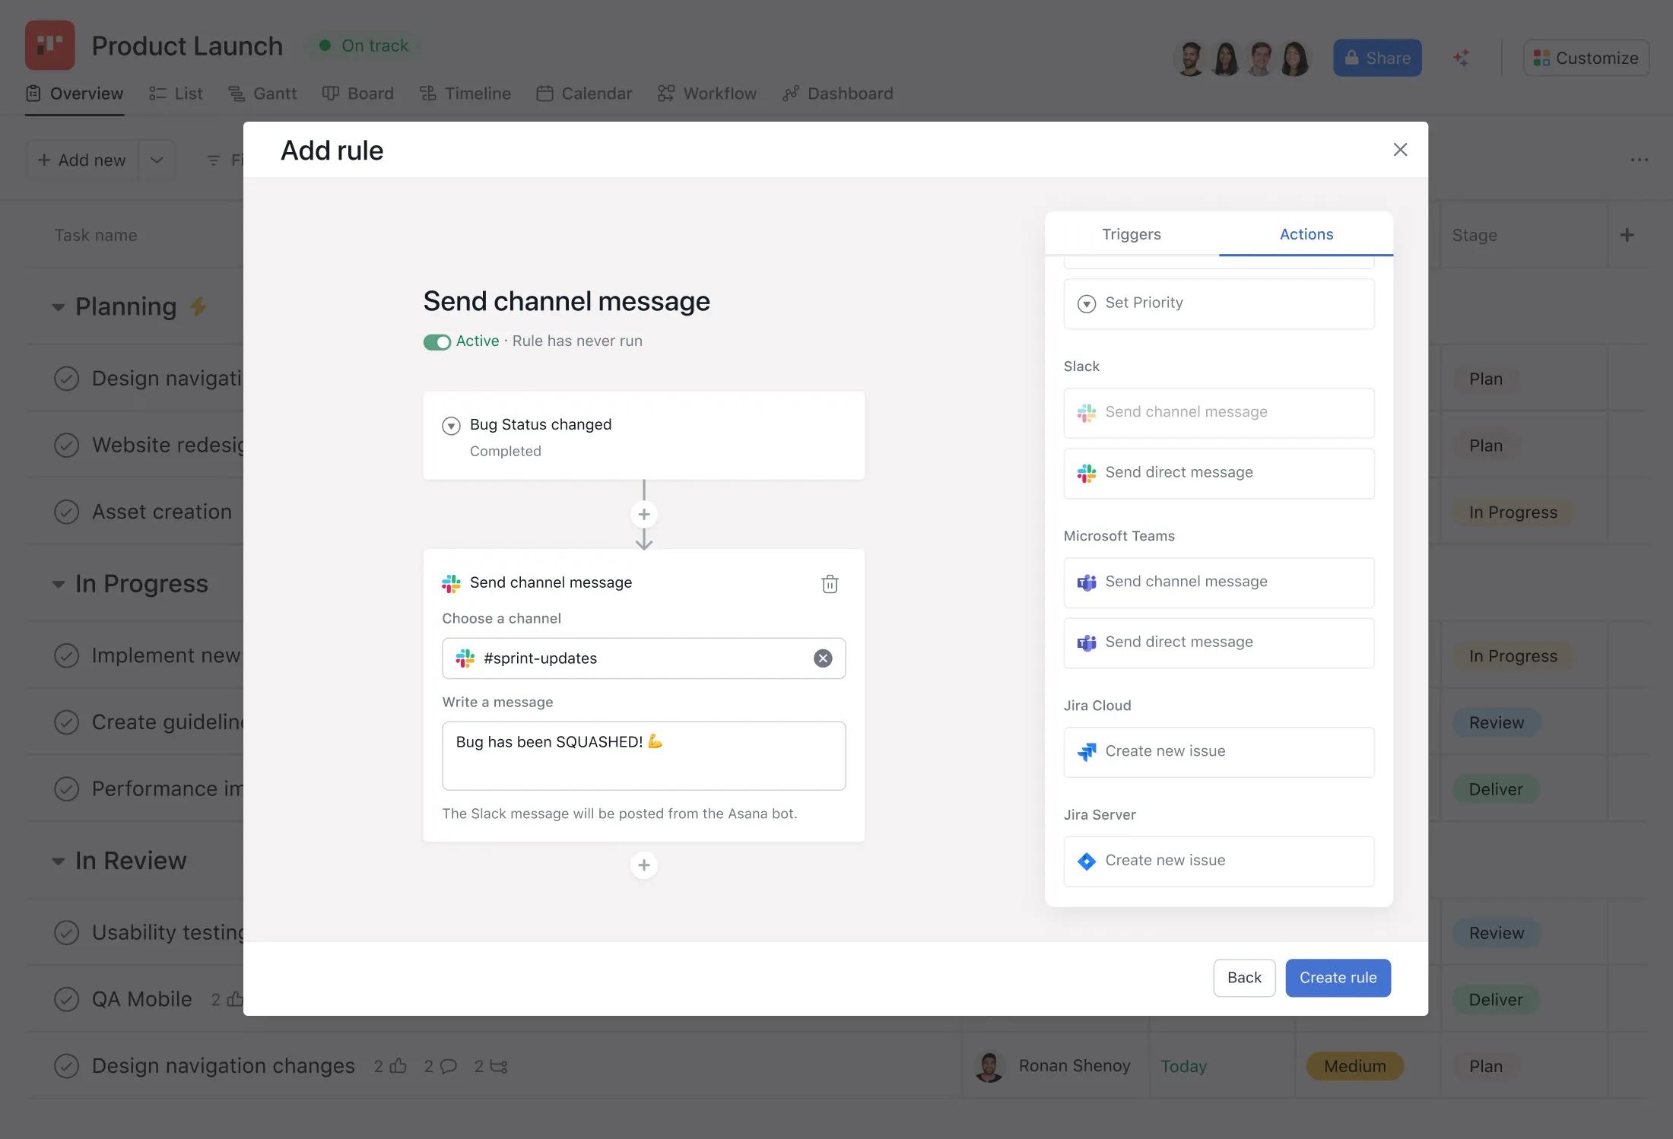Open the Board view tab
1673x1139 pixels.
tap(358, 94)
